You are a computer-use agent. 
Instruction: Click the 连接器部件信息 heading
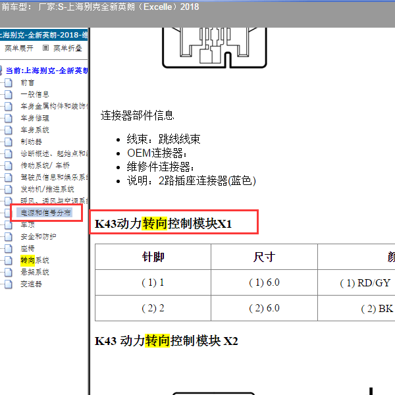coord(138,116)
